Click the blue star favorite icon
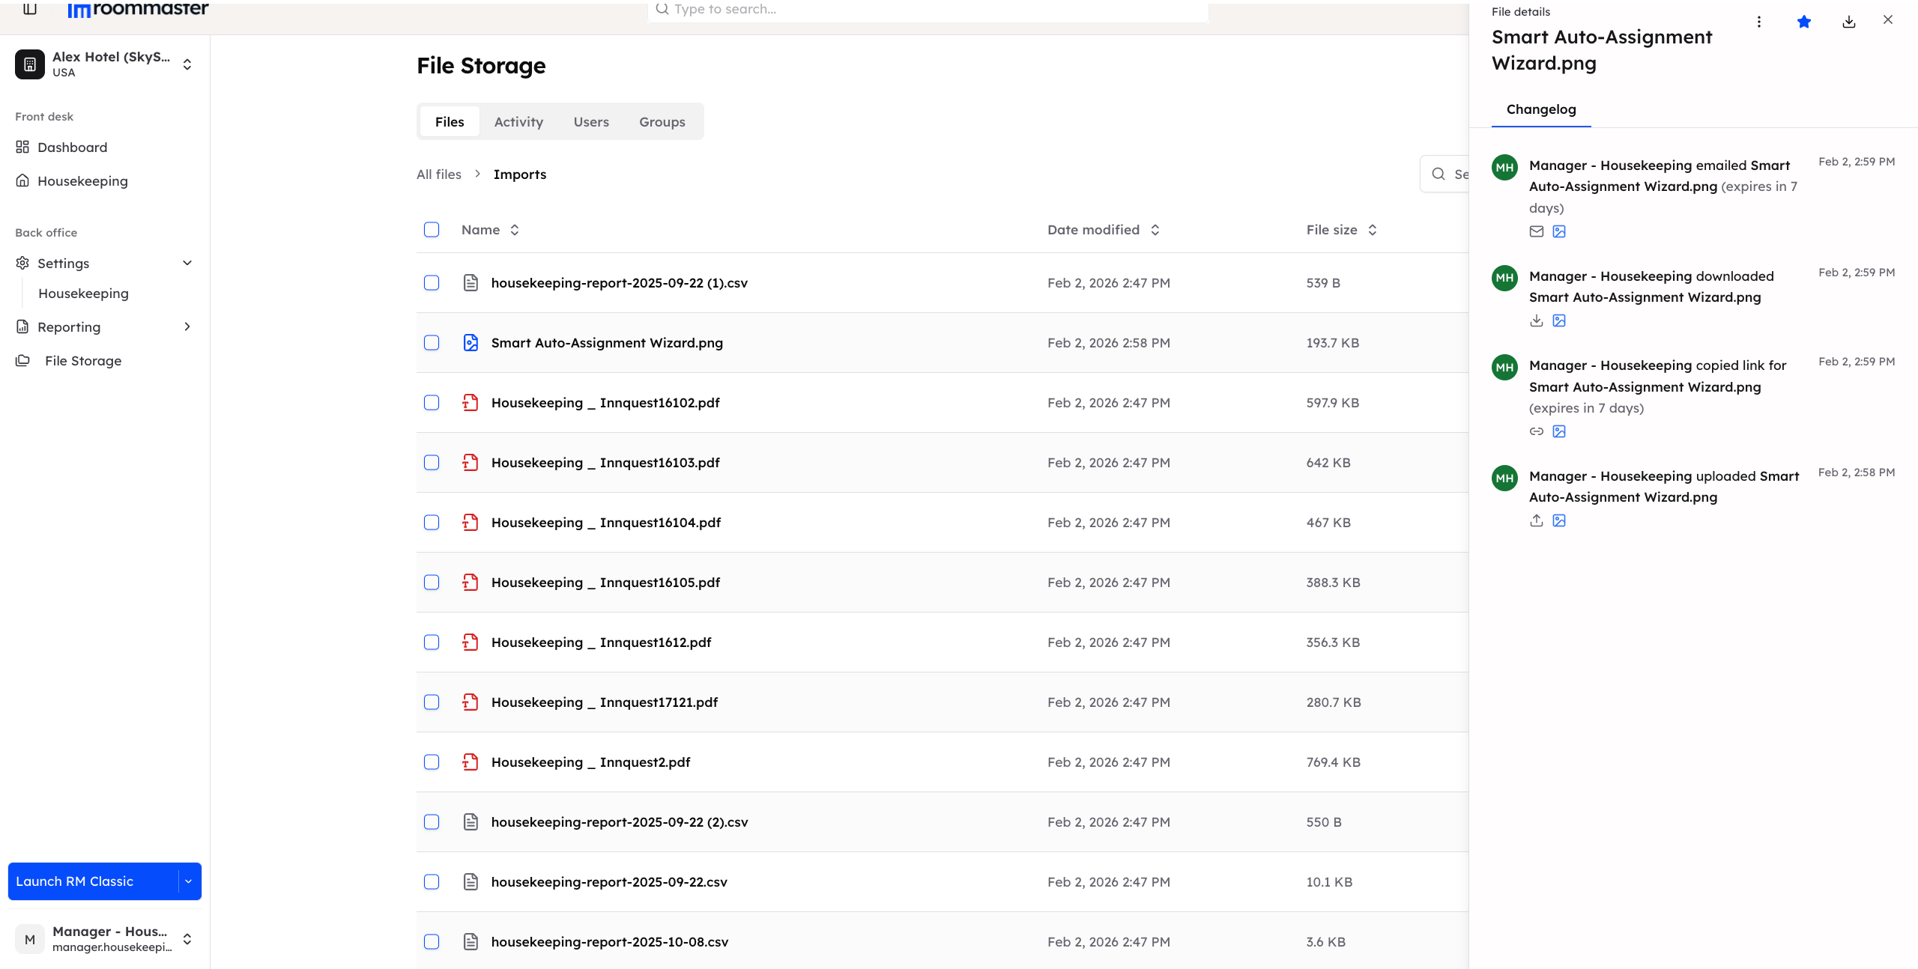 (1803, 22)
